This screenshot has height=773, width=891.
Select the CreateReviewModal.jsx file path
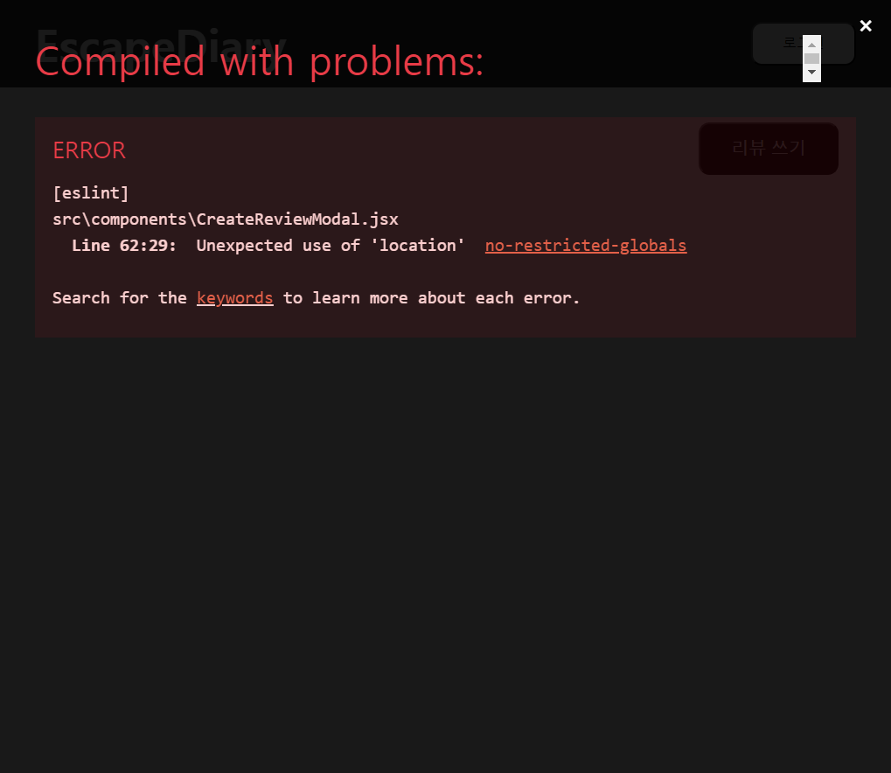[225, 219]
